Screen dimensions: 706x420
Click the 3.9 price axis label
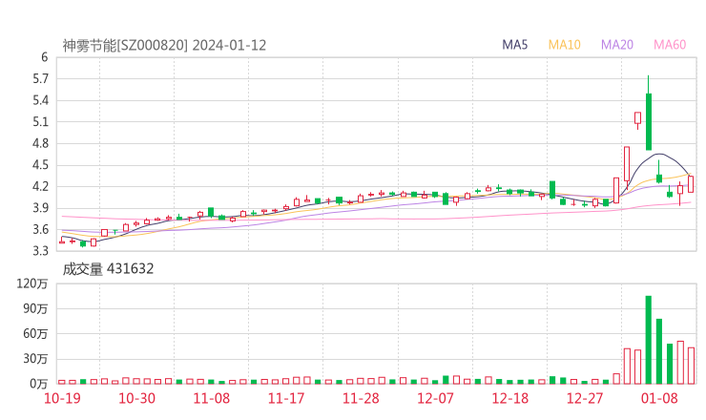pos(40,208)
